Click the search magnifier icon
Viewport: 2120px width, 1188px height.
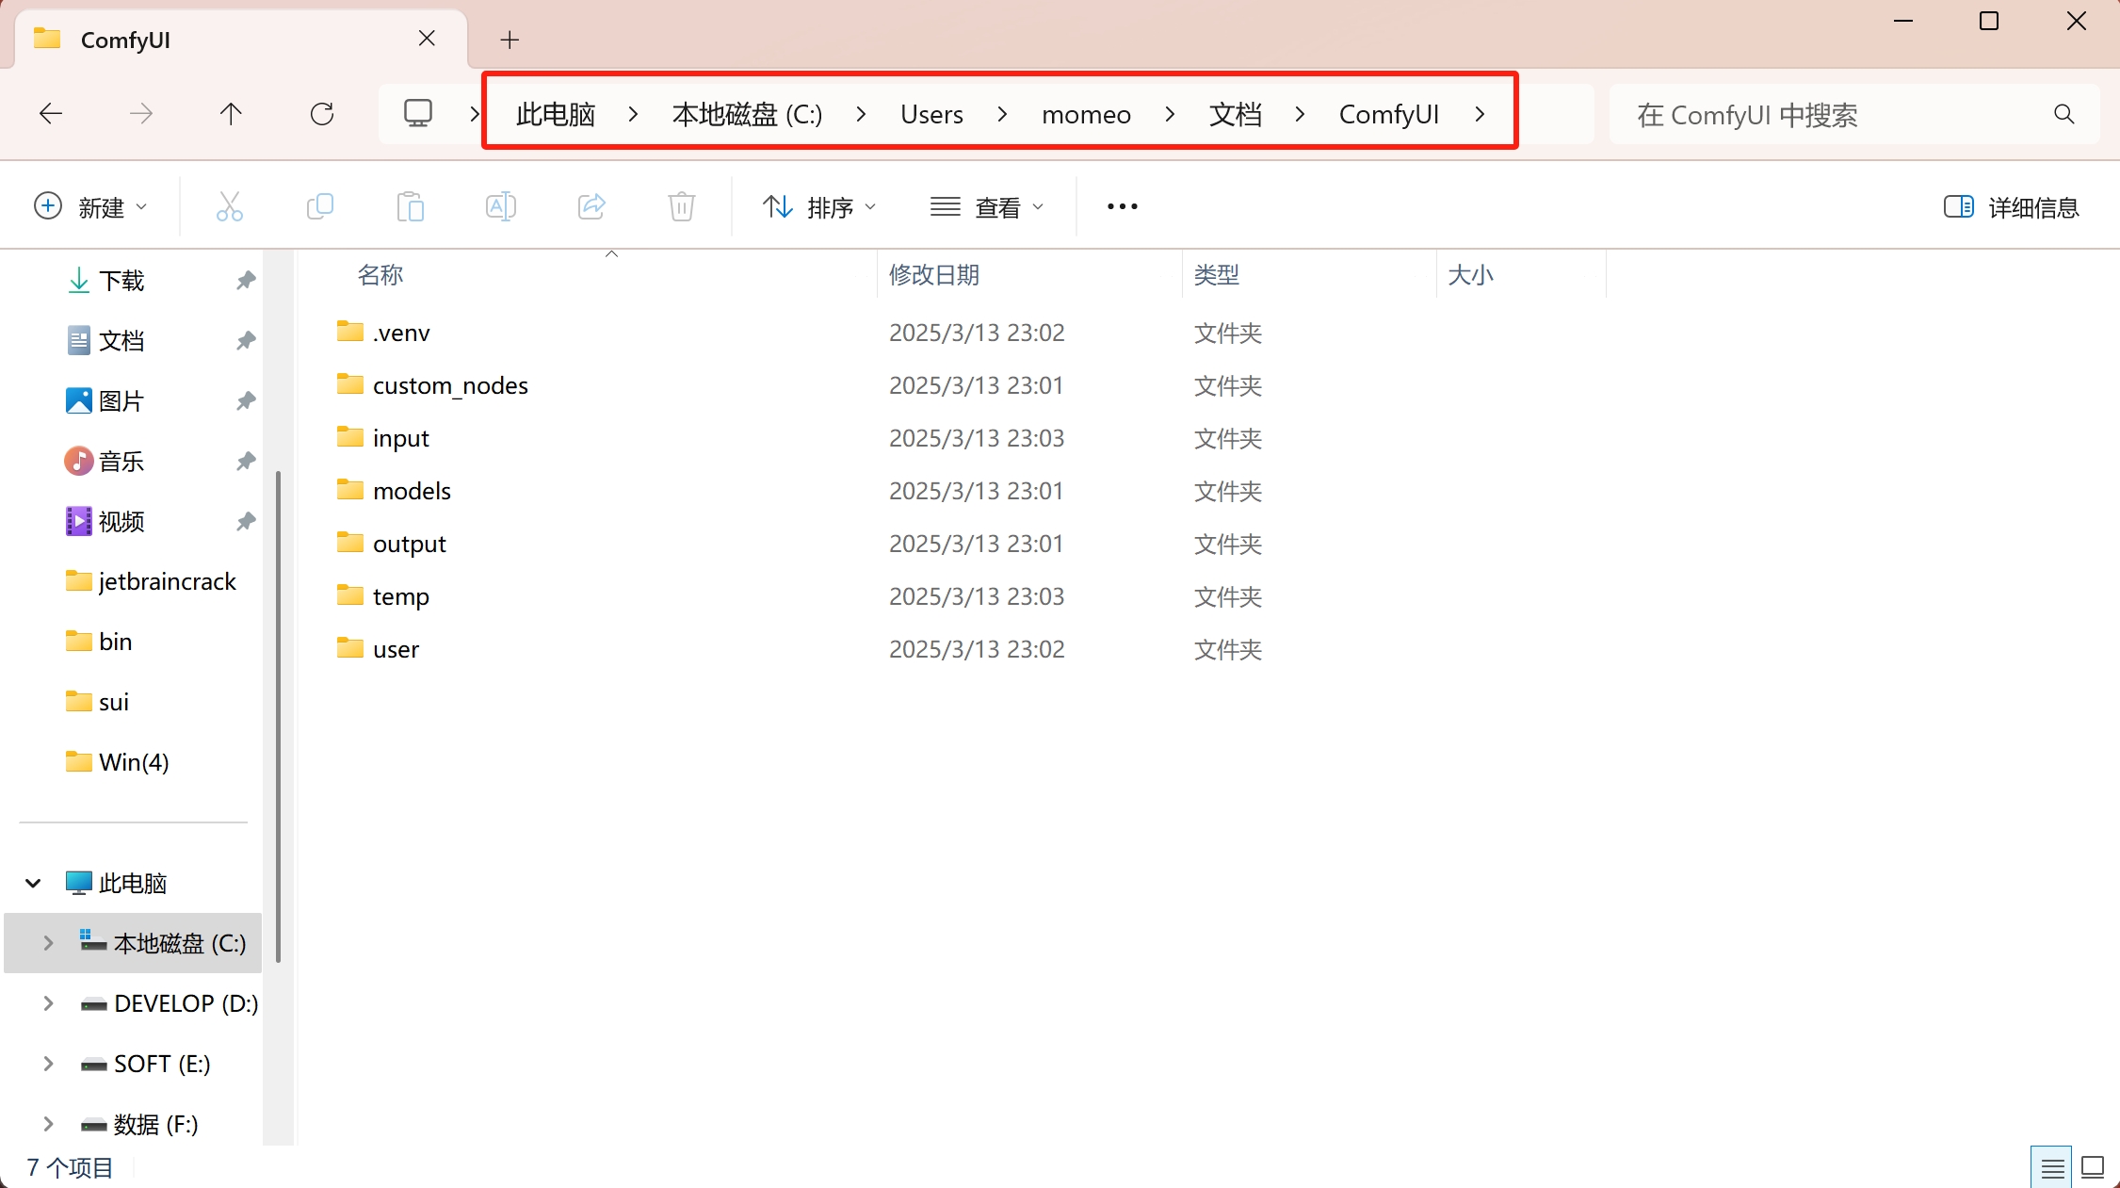(x=2064, y=114)
